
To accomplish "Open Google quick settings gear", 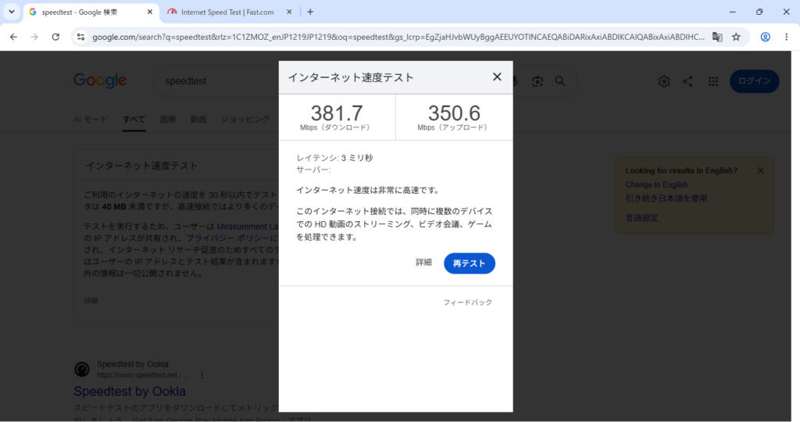I will (664, 81).
